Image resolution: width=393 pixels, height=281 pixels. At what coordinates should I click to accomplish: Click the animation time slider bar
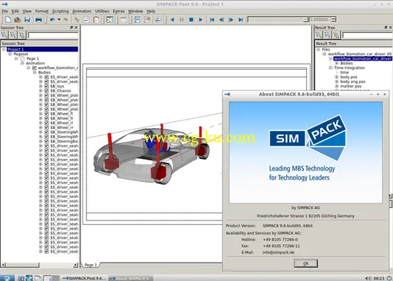278,19
